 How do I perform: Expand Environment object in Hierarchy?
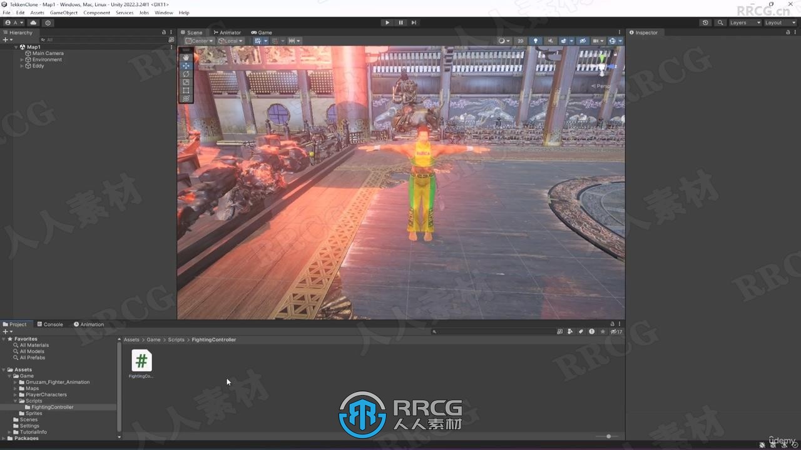point(22,59)
